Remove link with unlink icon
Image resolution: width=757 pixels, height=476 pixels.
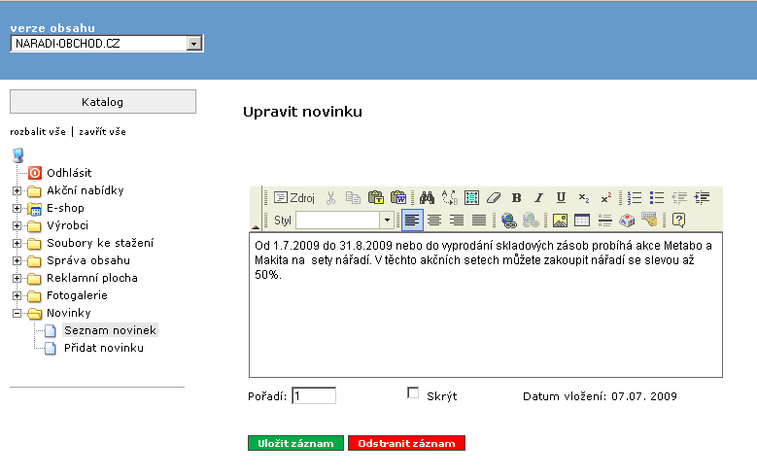click(531, 221)
